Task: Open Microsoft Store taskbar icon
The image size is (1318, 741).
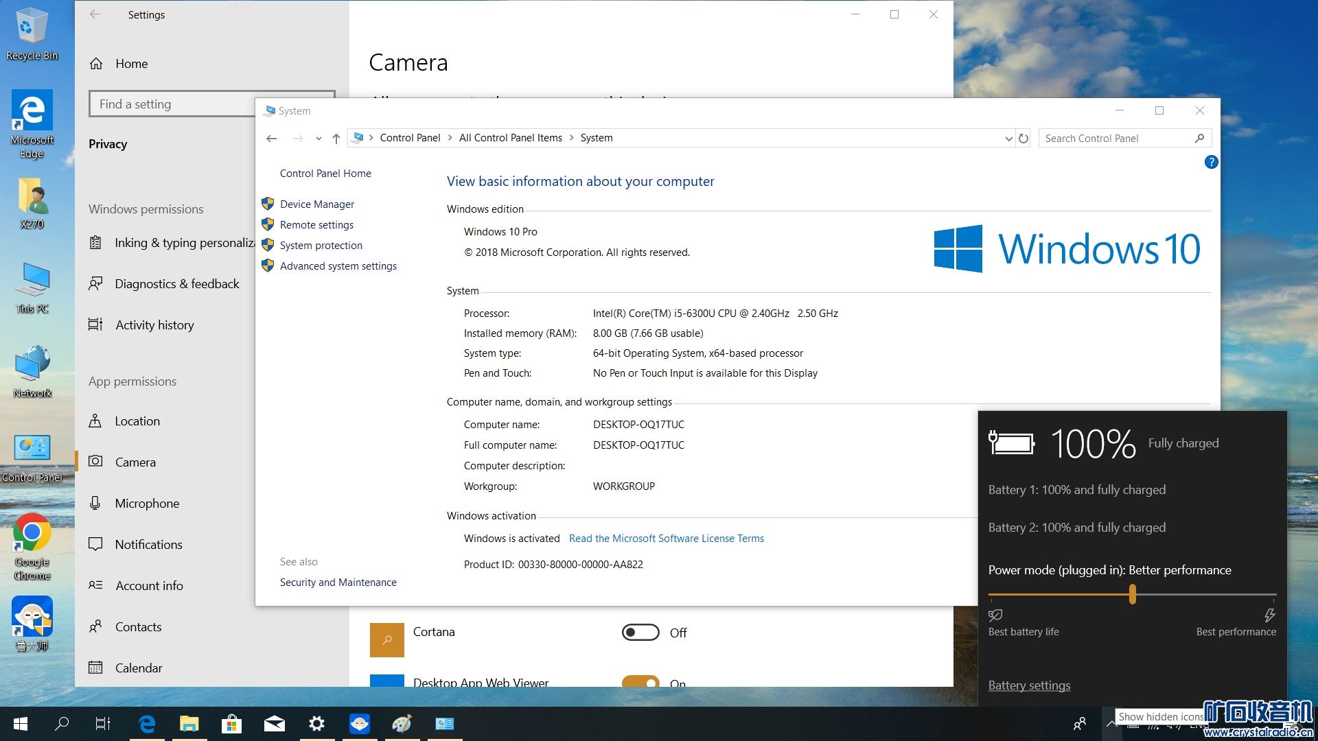Action: 232,723
